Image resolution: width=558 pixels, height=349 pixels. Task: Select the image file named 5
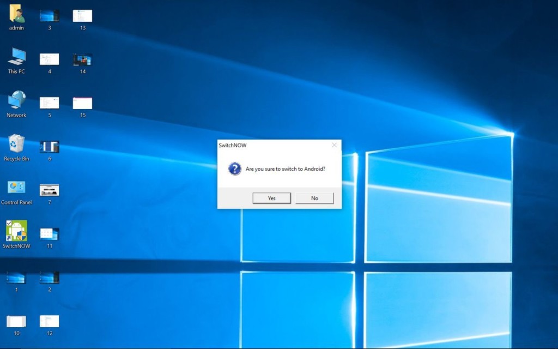(x=50, y=103)
